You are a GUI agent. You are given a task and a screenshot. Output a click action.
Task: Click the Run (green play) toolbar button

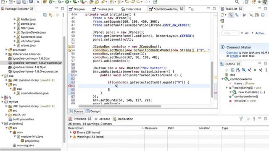point(67,2)
